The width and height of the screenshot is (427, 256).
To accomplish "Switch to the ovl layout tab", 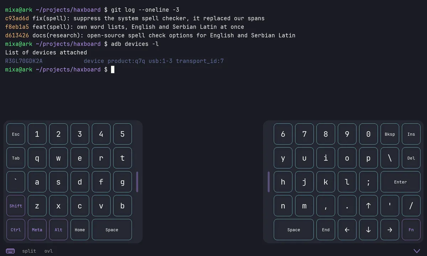I will pyautogui.click(x=49, y=251).
